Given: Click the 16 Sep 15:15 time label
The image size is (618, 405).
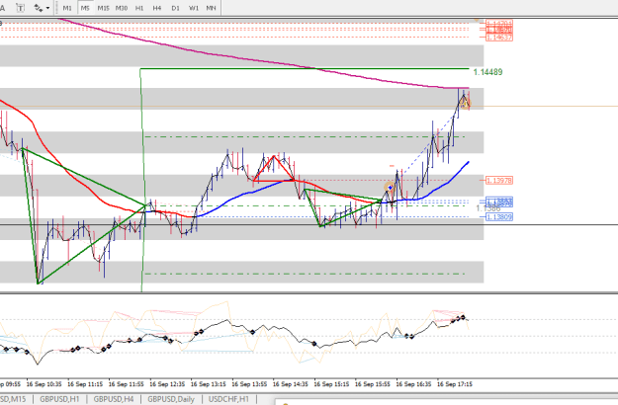Looking at the screenshot, I should (331, 383).
